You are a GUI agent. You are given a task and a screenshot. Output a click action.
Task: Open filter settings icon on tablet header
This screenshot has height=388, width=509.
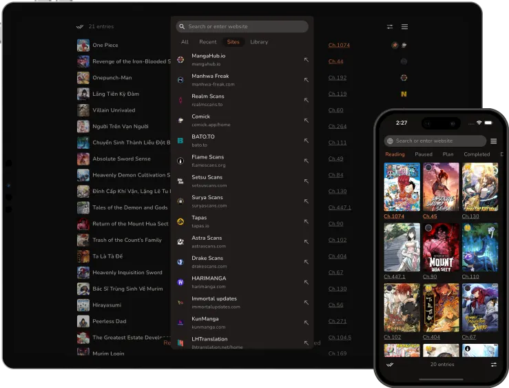click(390, 27)
